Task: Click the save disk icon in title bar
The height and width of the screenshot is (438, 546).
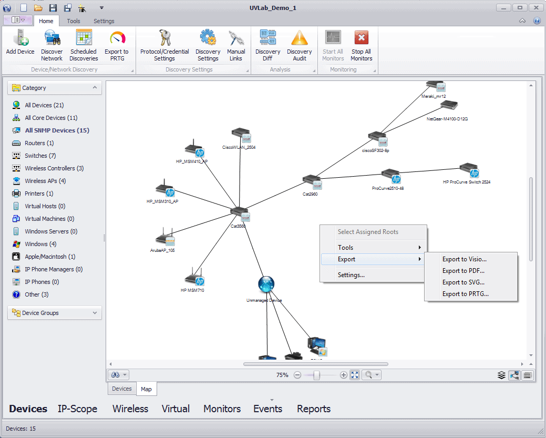Action: 53,8
